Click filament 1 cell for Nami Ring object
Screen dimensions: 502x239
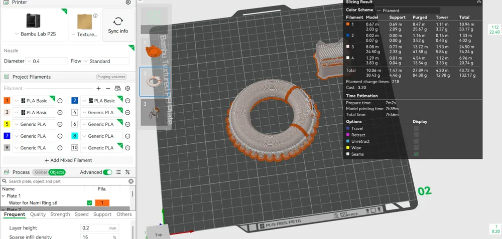(102, 203)
